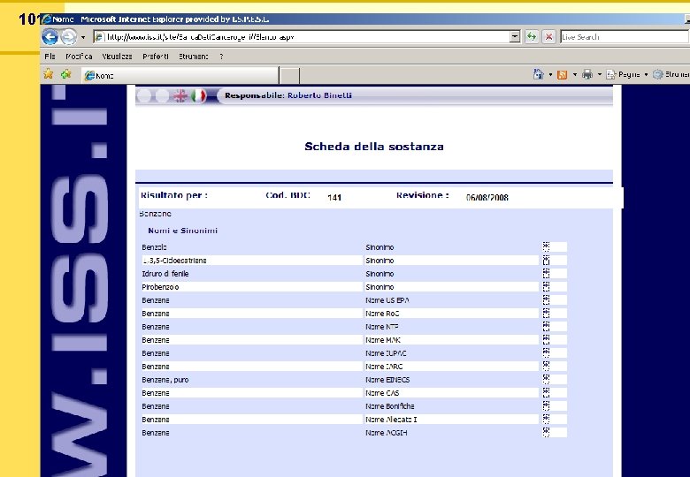Image resolution: width=690 pixels, height=477 pixels.
Task: Switch site language with Italian flag
Action: tap(198, 95)
